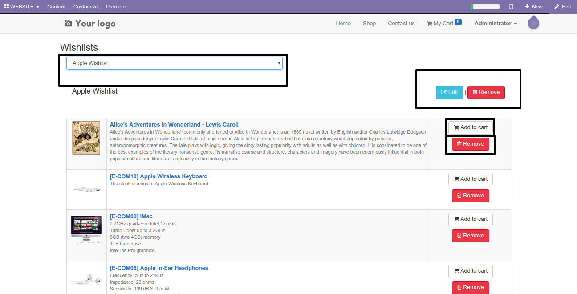
Task: Remove Apple Wireless Keyboard from wishlist
Action: [x=471, y=196]
